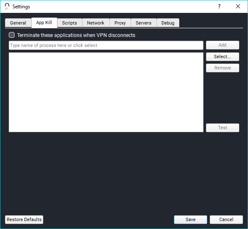Click inside the empty process list box
248x229 pixels.
click(106, 92)
